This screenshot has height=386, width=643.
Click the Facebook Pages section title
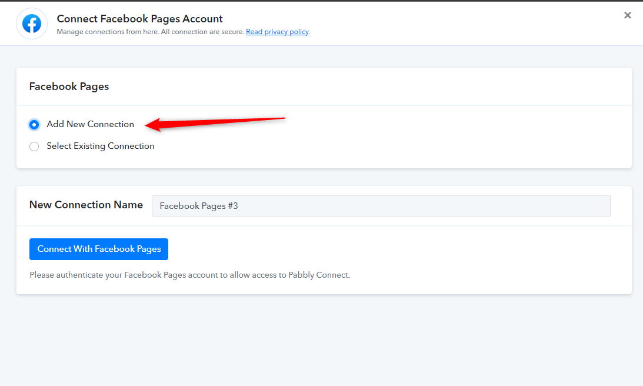(69, 86)
